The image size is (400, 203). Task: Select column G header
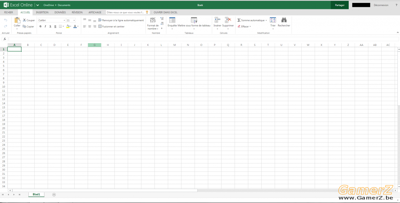click(x=95, y=45)
